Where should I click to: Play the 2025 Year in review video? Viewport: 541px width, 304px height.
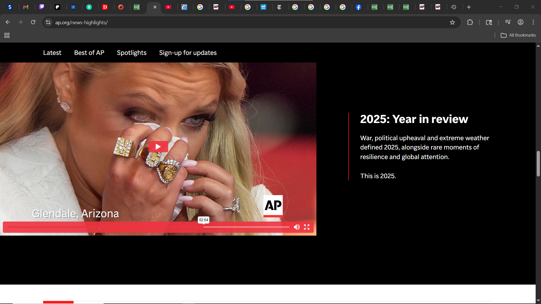click(x=158, y=147)
